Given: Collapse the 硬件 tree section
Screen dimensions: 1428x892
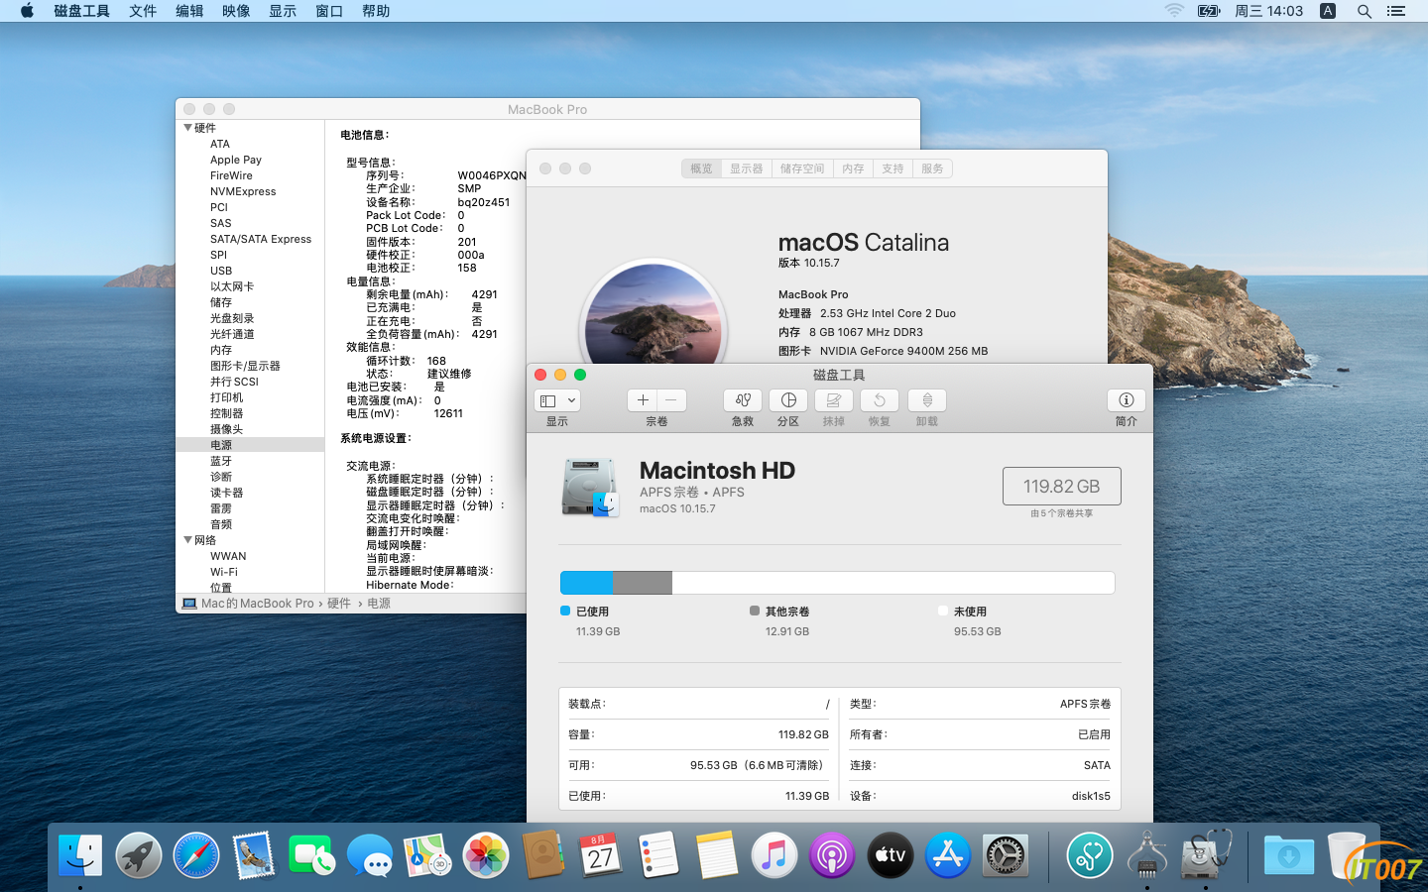Looking at the screenshot, I should pyautogui.click(x=187, y=128).
